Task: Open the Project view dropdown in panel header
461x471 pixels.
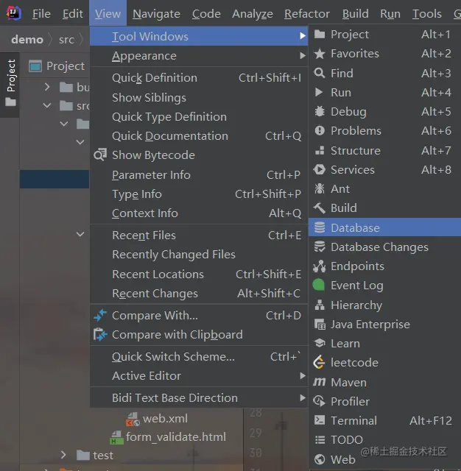Action: click(56, 65)
